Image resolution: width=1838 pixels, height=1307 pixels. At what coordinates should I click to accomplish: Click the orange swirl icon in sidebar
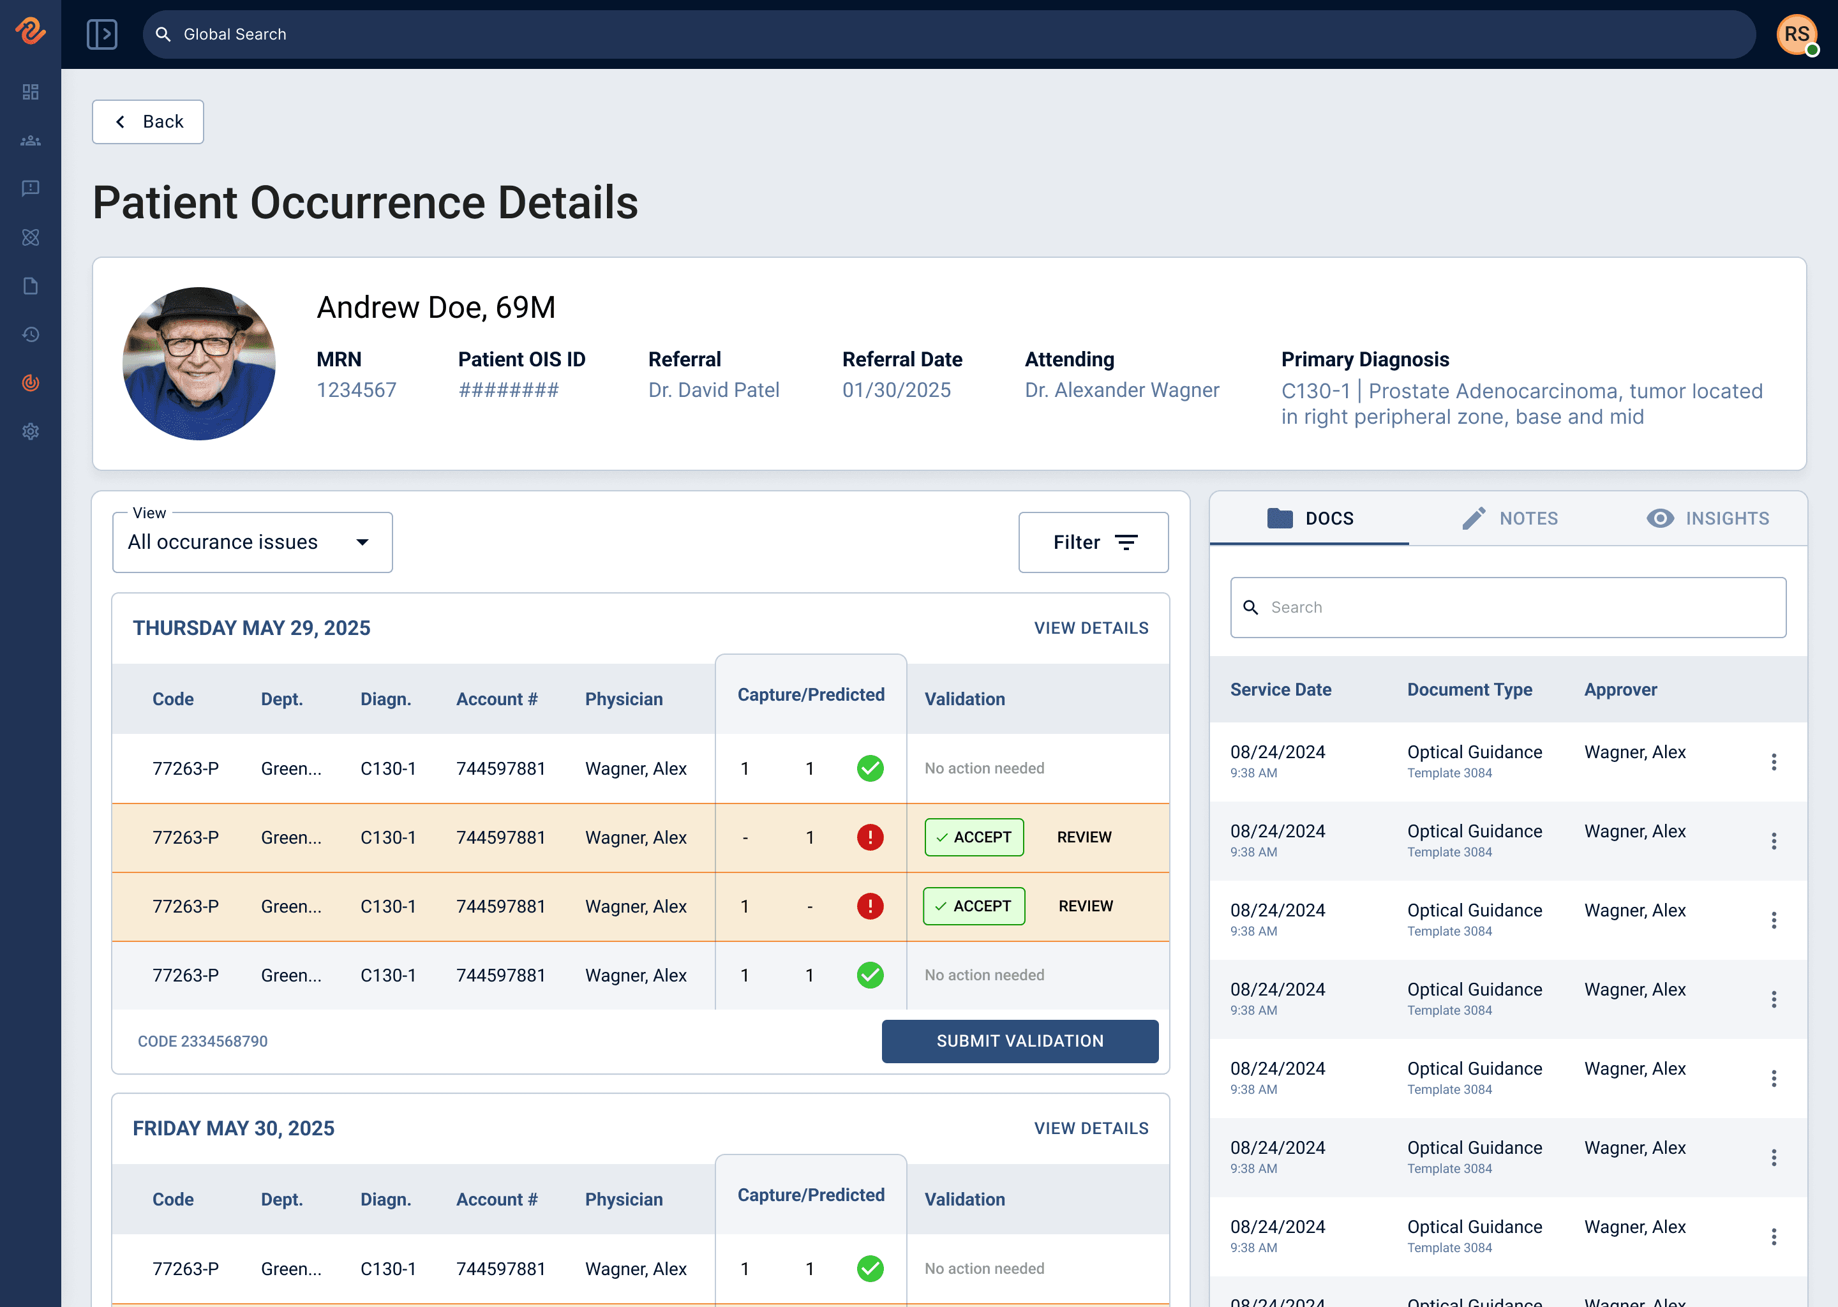point(31,383)
